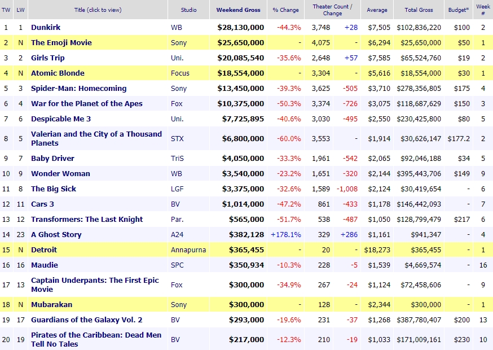
Task: Select Maudie total gross $4,669,574
Action: coord(423,265)
